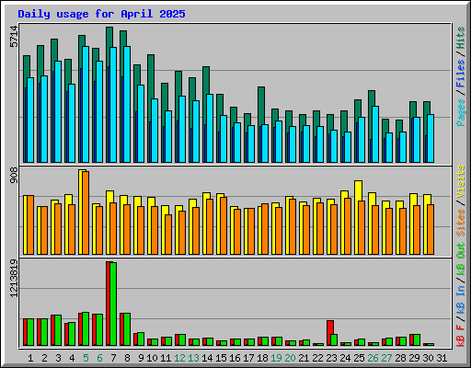
Task: Click the "kB F" legend label
Action: pos(460,336)
